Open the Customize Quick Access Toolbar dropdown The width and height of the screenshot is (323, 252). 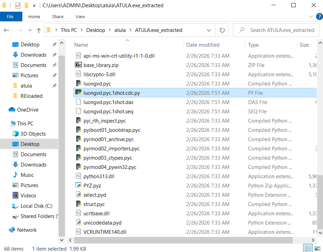click(x=34, y=6)
